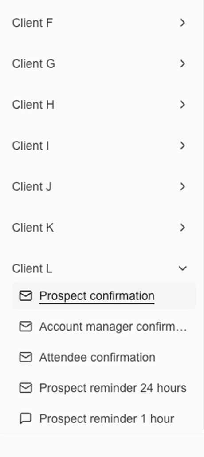Select the Attendee confirmation item
Viewport: 204px width, 457px height.
97,357
